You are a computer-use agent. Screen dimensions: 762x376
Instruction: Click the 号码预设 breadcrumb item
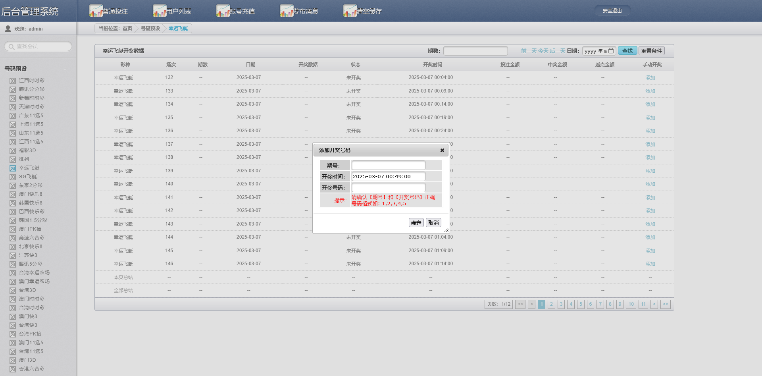[x=150, y=29]
